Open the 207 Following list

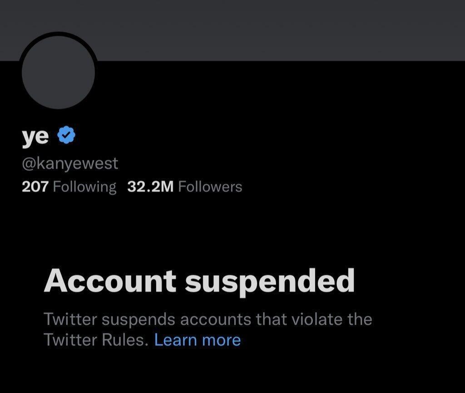point(69,186)
